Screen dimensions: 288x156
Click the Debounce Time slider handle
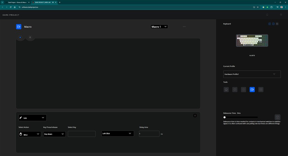224,117
